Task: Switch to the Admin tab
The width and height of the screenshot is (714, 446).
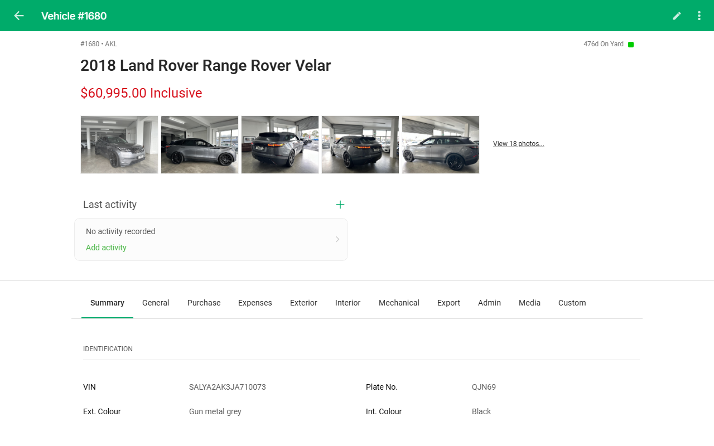Action: (x=489, y=303)
